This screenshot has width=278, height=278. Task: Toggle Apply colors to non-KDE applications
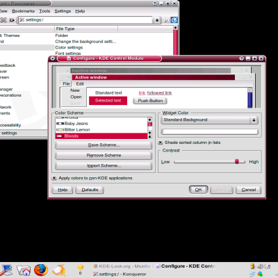click(x=54, y=178)
